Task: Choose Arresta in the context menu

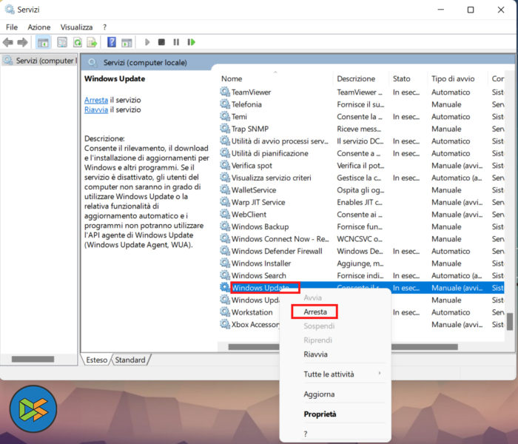Action: point(315,312)
